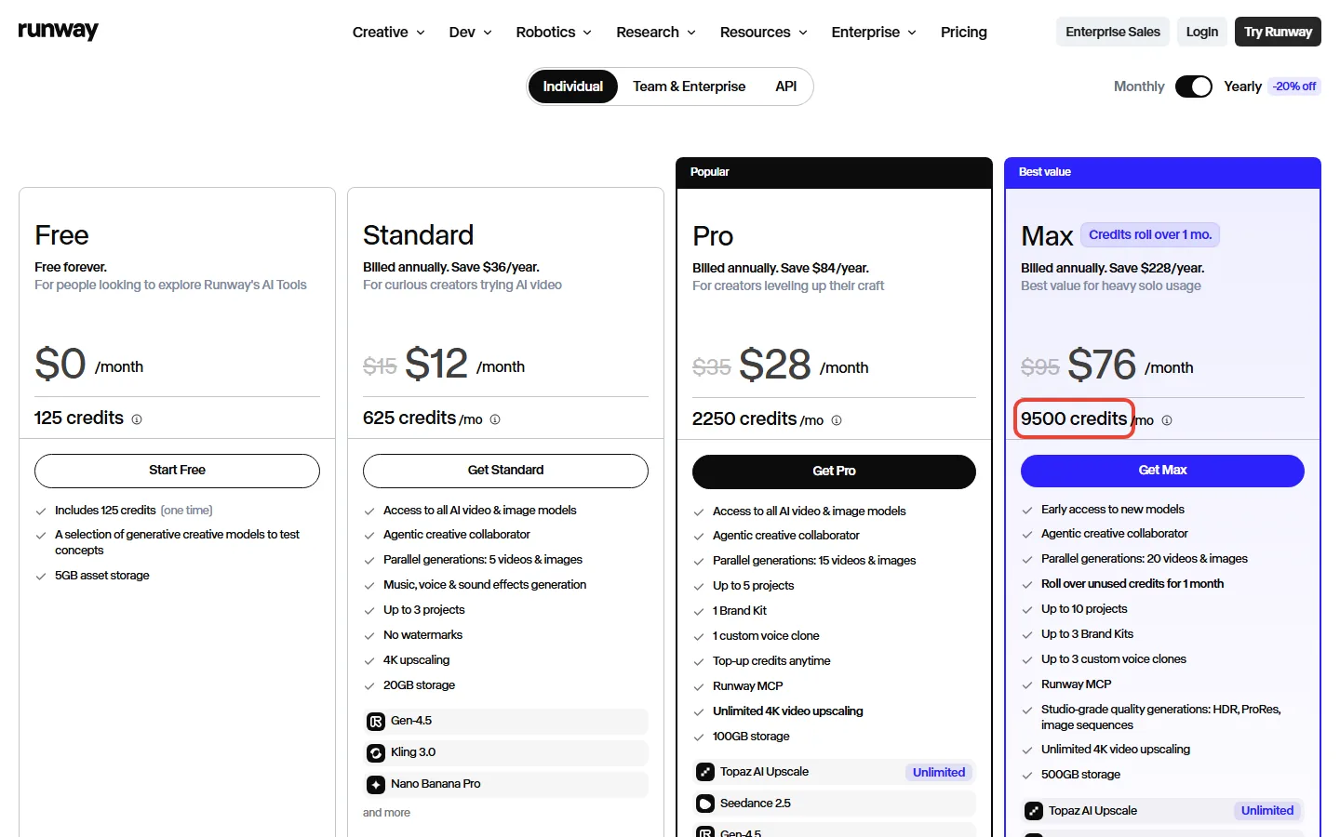Click the info icon beside 9500 credits
Viewport: 1340px width, 837px height.
pyautogui.click(x=1167, y=420)
